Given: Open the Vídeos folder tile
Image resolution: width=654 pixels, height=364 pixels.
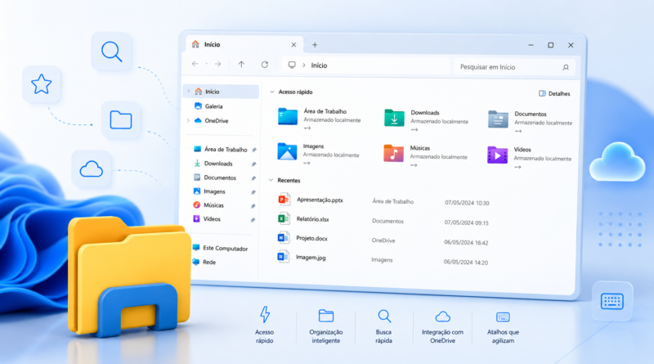Looking at the screenshot, I should 529,157.
